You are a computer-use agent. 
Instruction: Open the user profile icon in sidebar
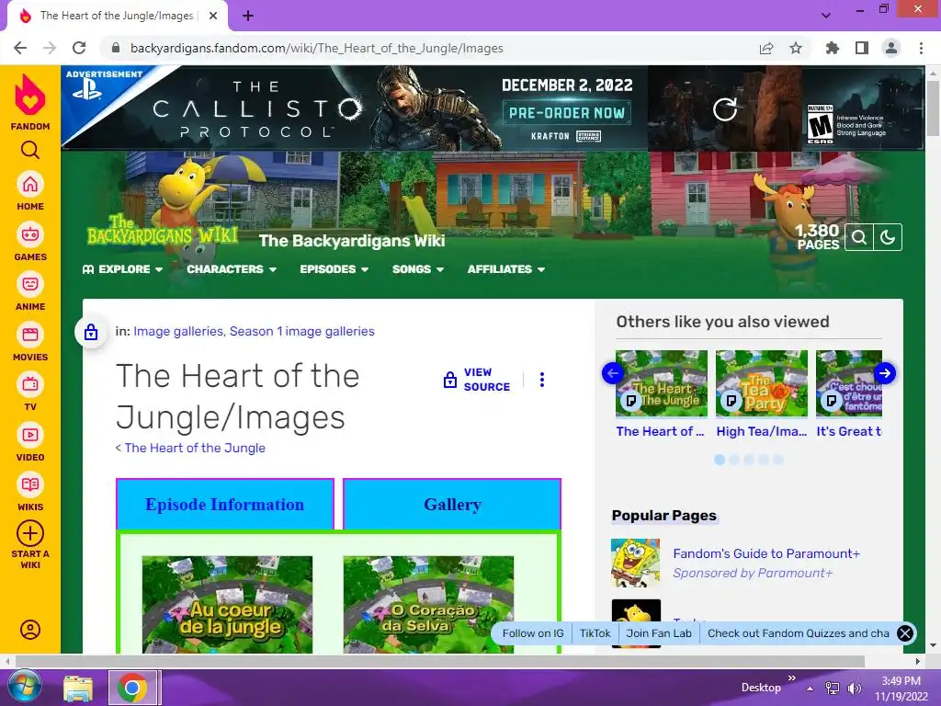30,629
